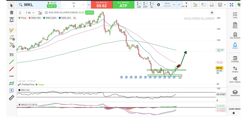Viewport: 251px width, 123px height.
Task: Select the text annotation tool
Action: tap(12, 91)
